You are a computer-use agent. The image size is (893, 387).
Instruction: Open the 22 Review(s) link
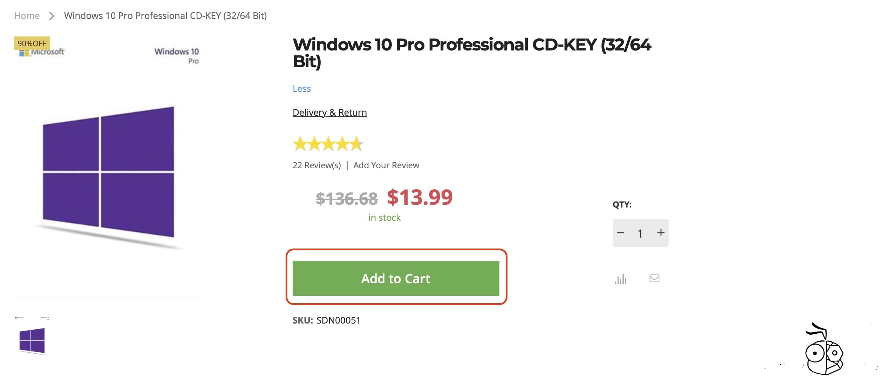point(316,165)
